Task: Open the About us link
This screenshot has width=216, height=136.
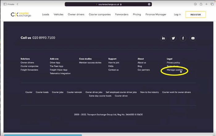Action: tap(142, 63)
